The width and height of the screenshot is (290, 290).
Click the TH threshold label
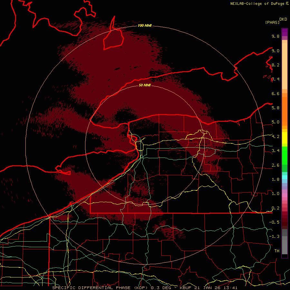pyautogui.click(x=277, y=251)
